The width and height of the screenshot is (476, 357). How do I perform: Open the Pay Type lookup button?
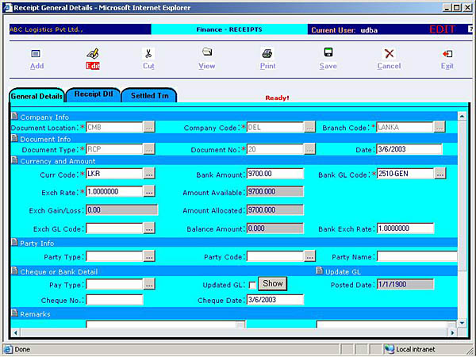click(x=149, y=285)
